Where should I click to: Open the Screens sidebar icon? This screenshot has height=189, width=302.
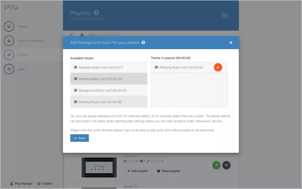9,27
